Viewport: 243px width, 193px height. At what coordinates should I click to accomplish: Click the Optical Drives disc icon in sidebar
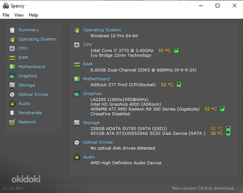(12, 94)
